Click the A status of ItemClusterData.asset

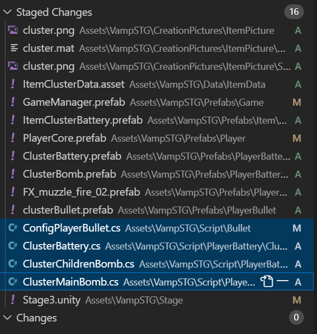[x=298, y=84]
